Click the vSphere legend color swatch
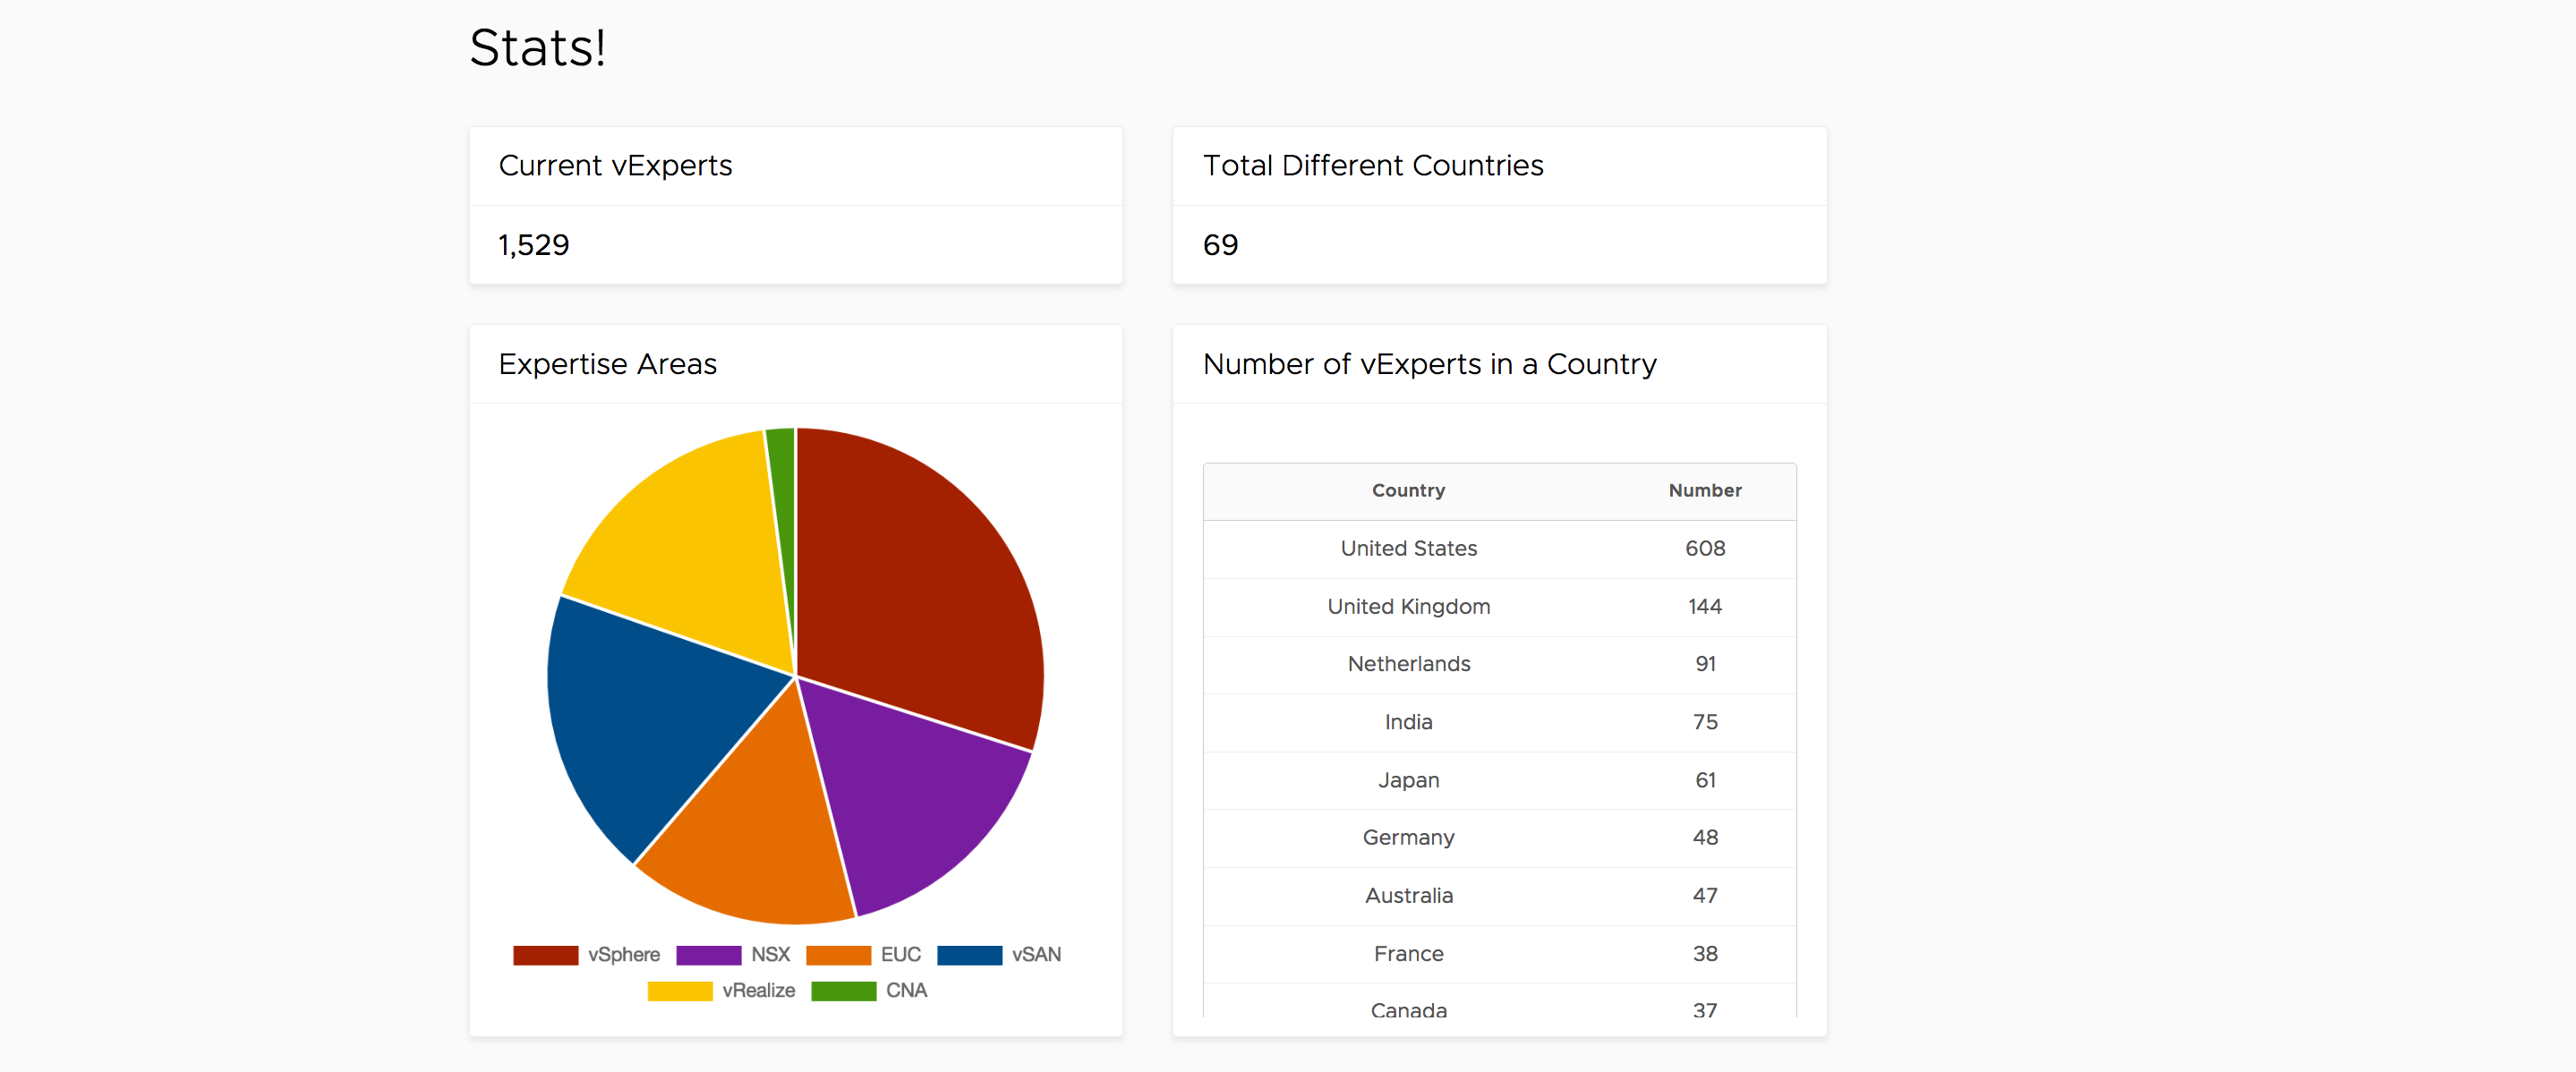This screenshot has height=1072, width=2576. [545, 955]
